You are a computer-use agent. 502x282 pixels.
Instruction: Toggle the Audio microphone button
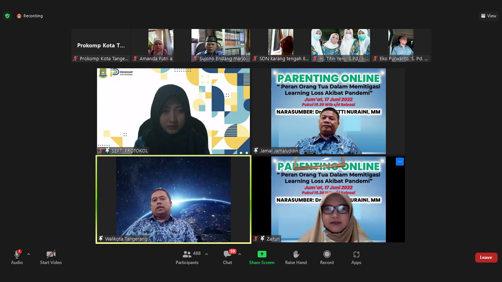tap(17, 257)
